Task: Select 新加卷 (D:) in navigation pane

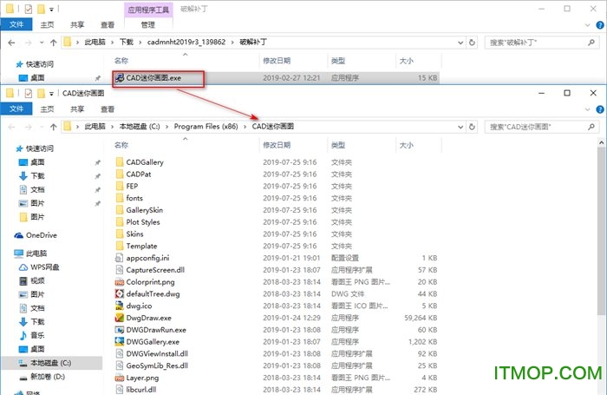Action: tap(47, 377)
